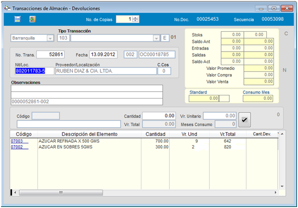
Task: Click the Vr. Und column header
Action: pos(189,134)
